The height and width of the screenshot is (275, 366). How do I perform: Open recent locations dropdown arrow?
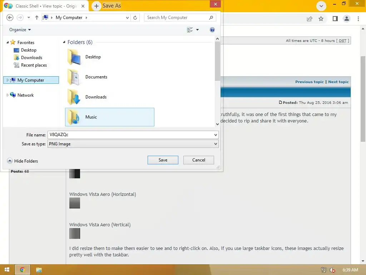click(29, 18)
